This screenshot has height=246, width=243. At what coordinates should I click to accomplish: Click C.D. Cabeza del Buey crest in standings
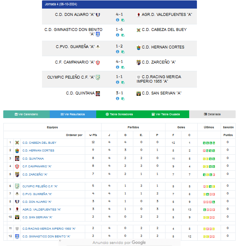[x=17, y=143]
